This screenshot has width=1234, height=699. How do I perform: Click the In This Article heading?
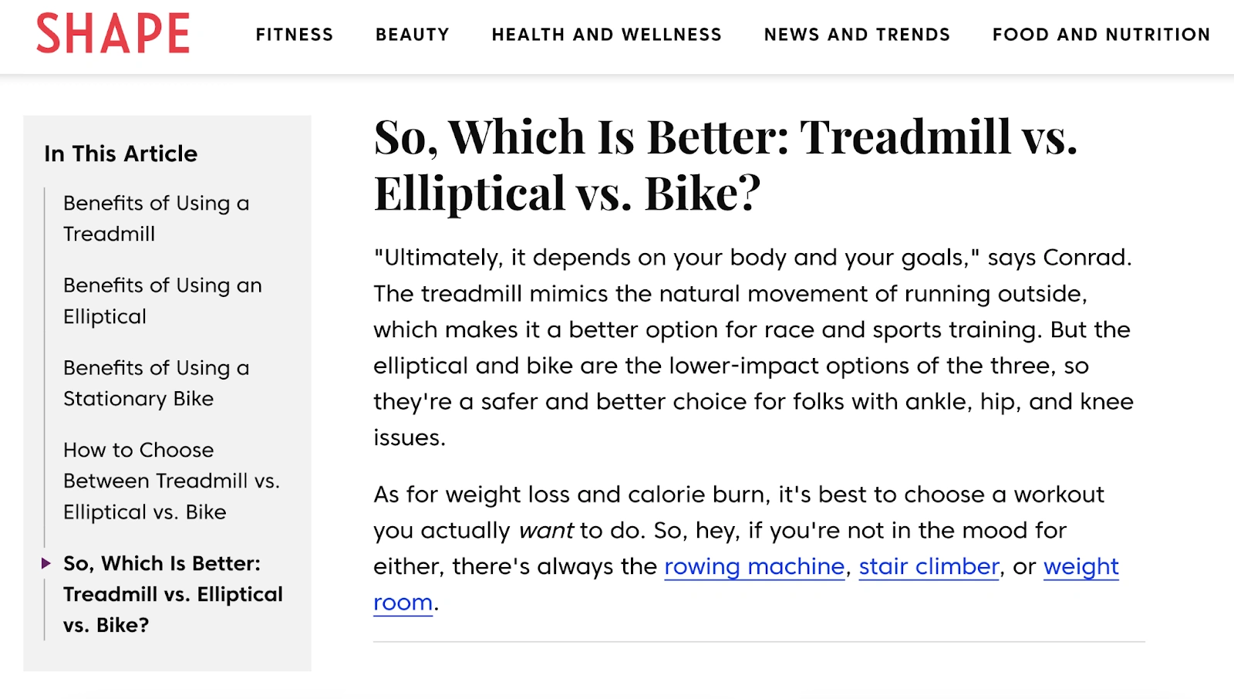point(121,154)
